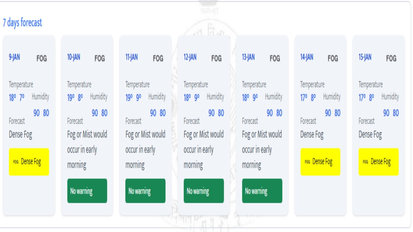Click the fog icon in 14-JAN Dense Fog badge
413x232 pixels.
click(307, 162)
